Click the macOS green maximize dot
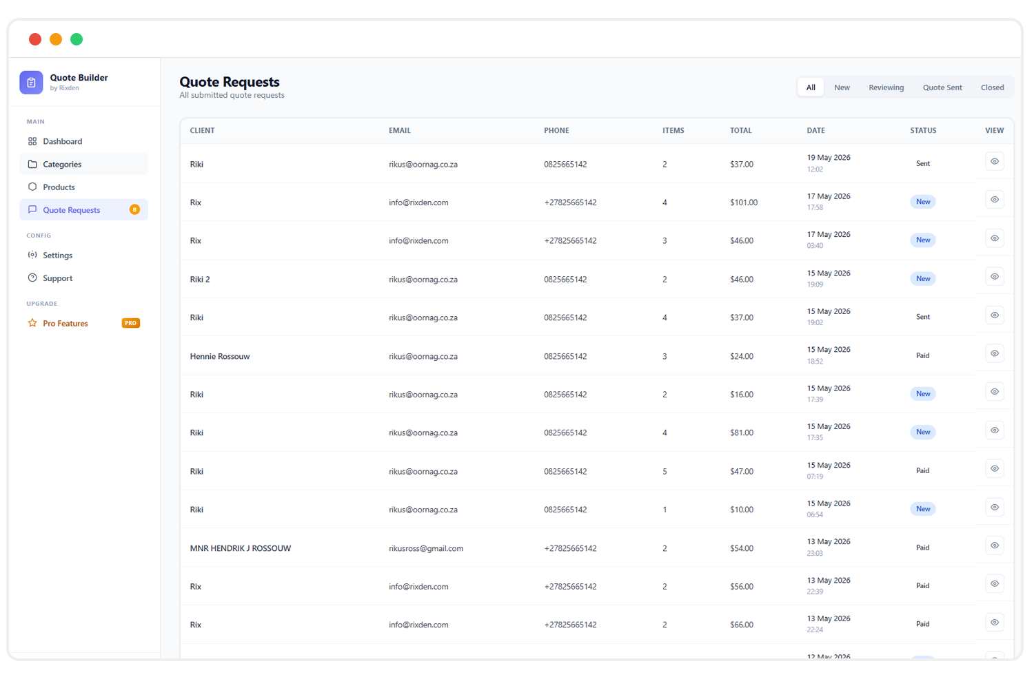 pos(77,39)
